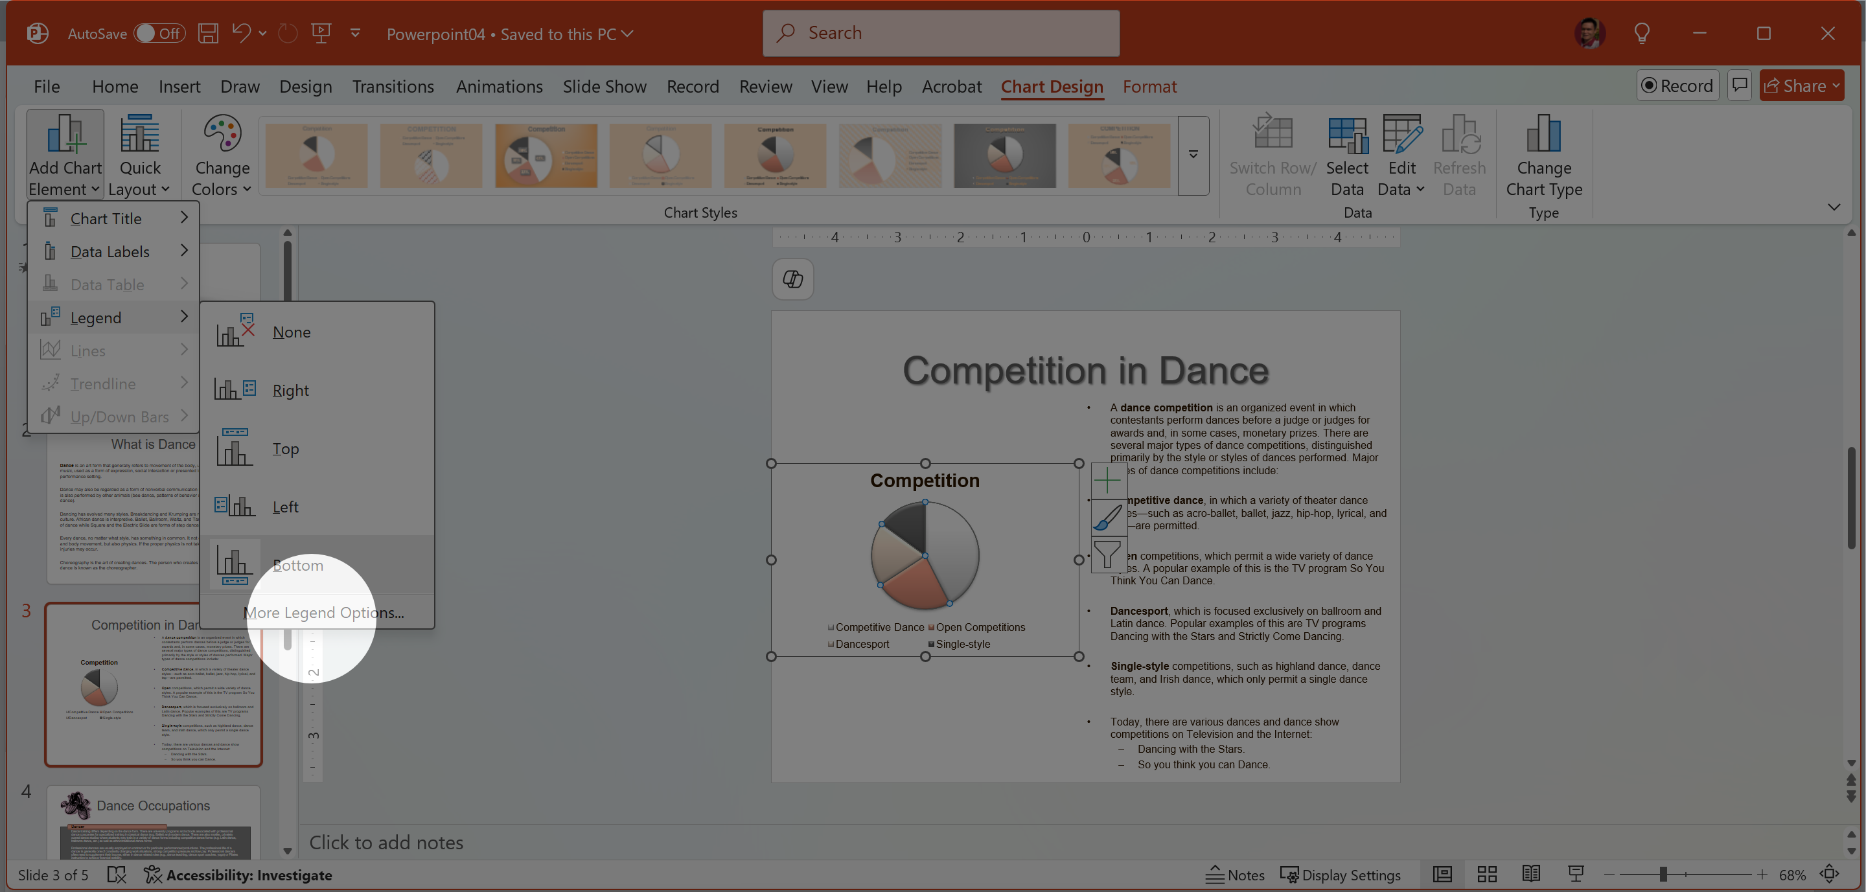
Task: Select Bottom legend position
Action: point(297,566)
